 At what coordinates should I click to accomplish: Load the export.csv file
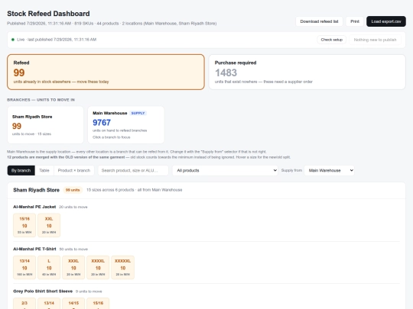click(386, 21)
